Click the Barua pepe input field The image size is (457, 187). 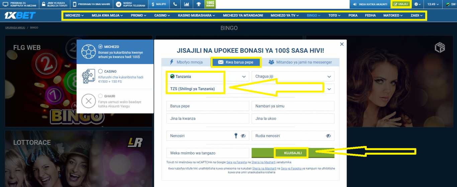click(x=207, y=106)
